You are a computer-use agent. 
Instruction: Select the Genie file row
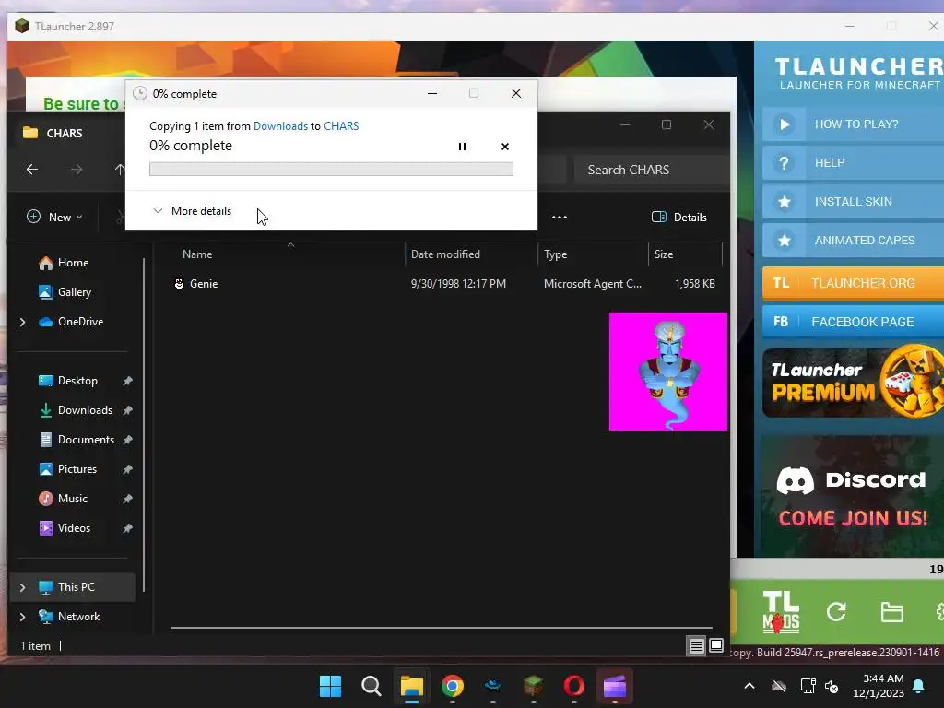(444, 284)
